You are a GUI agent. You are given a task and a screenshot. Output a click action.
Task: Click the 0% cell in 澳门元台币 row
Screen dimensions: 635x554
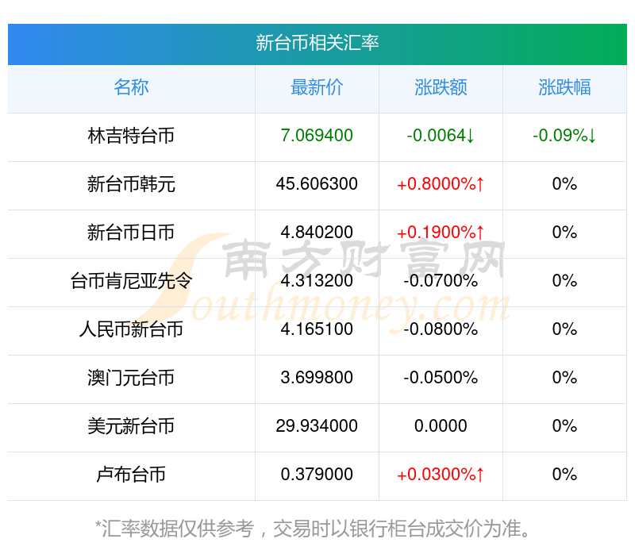[564, 378]
